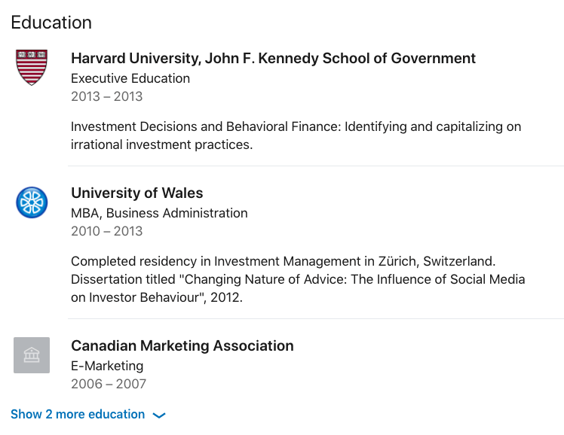Expand the Show 2 more education chevron
The width and height of the screenshot is (564, 435).
pos(159,415)
